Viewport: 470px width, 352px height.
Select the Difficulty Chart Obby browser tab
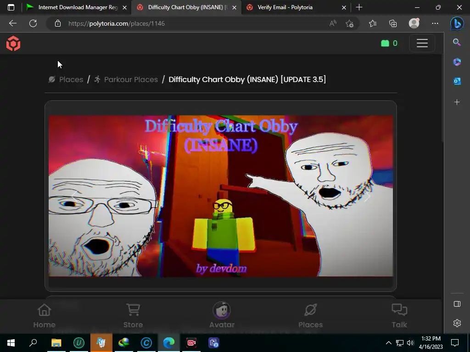[x=186, y=7]
